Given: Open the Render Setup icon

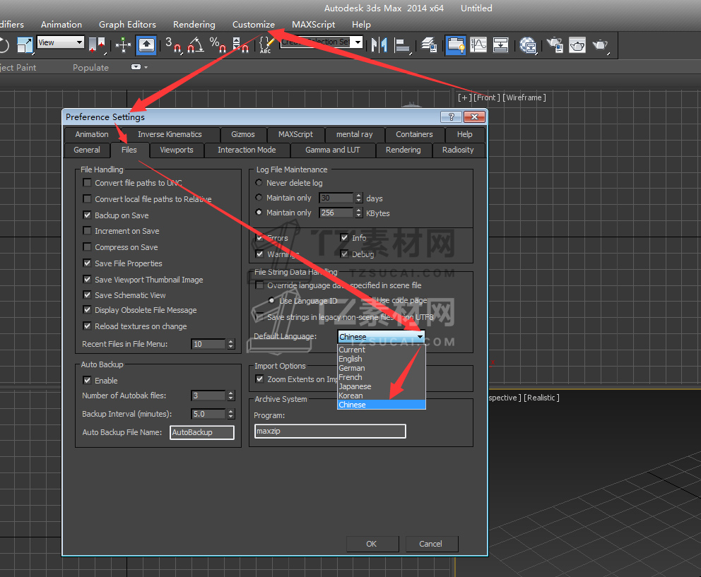Looking at the screenshot, I should click(x=555, y=44).
